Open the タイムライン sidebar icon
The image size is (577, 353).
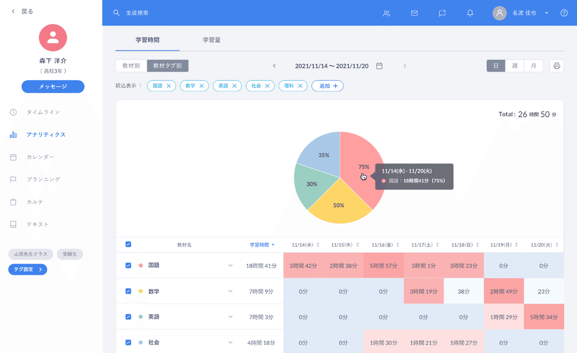[13, 112]
